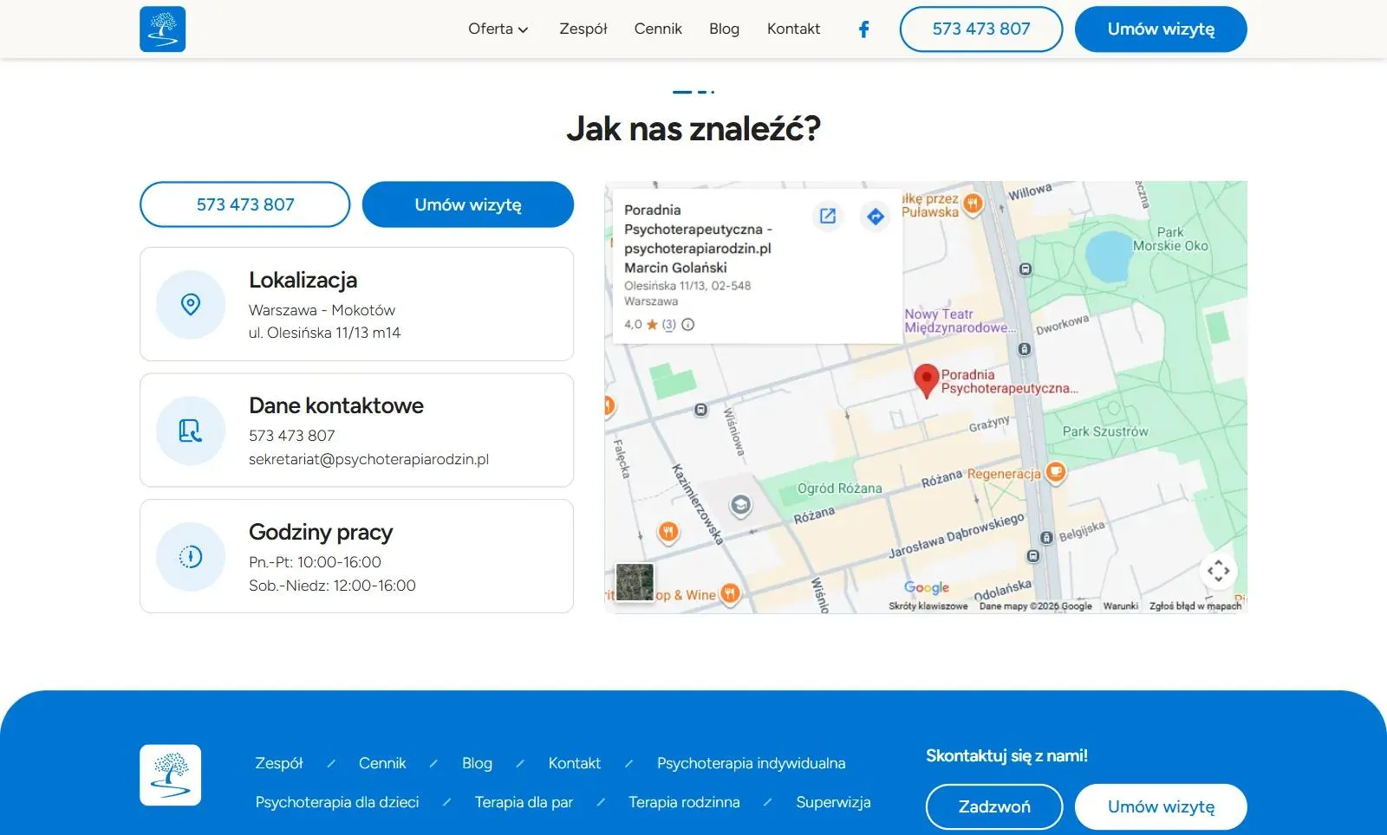
Task: Open the Facebook page icon
Action: pyautogui.click(x=863, y=29)
